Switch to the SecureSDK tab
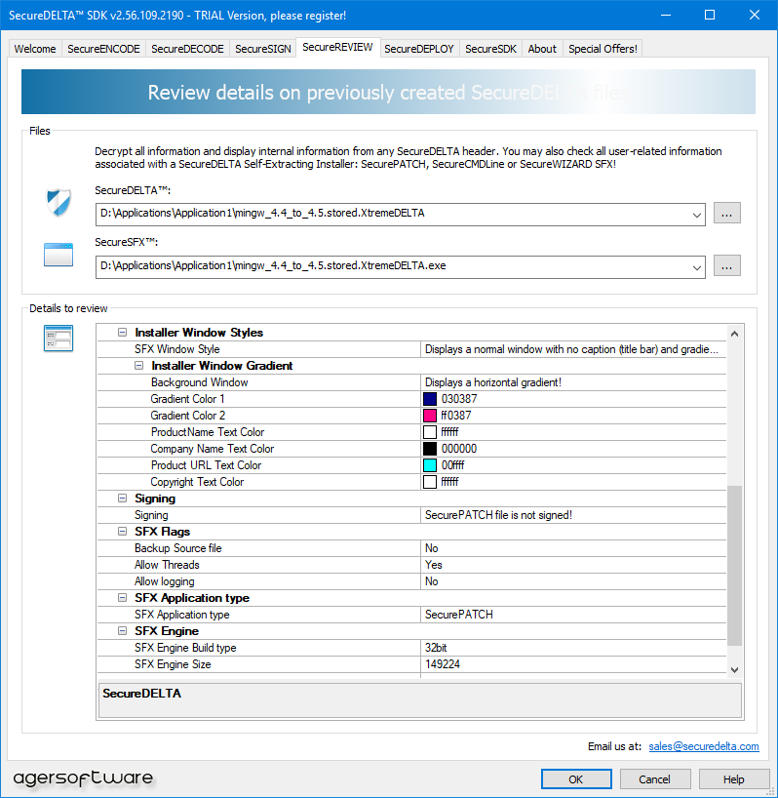This screenshot has width=778, height=798. point(490,49)
